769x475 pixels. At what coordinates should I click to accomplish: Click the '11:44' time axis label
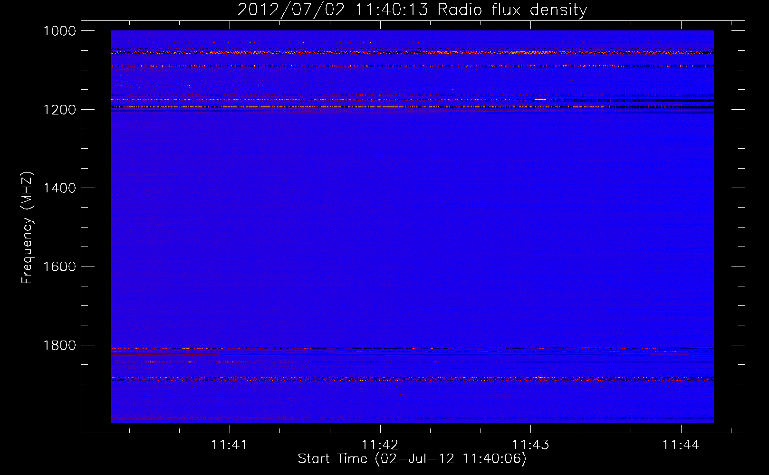point(681,445)
